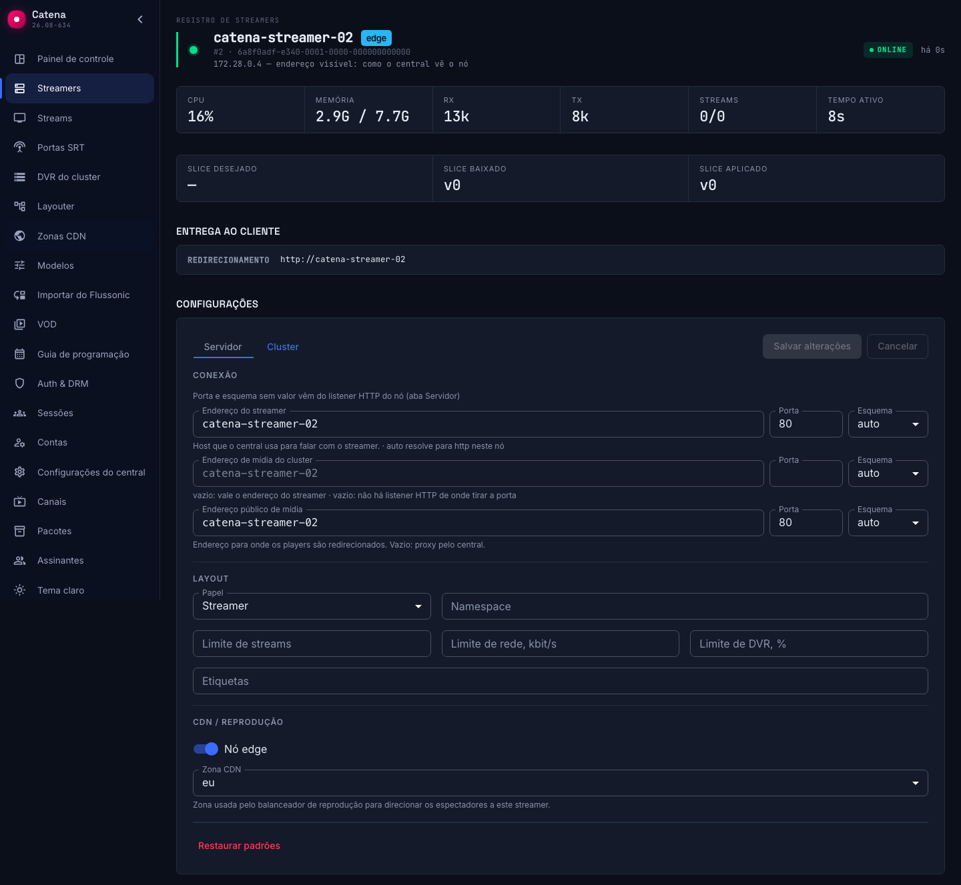This screenshot has width=961, height=885.
Task: Focus the Limite de rede, kbit/s field
Action: pyautogui.click(x=561, y=644)
